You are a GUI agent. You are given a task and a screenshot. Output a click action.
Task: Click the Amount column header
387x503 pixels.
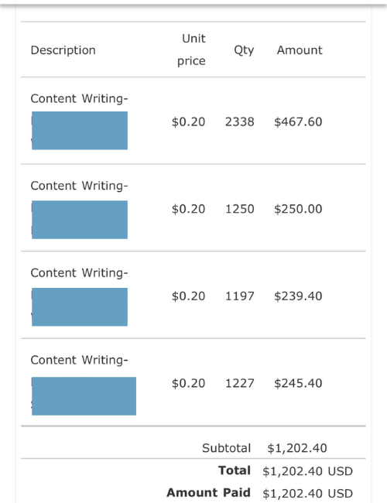[300, 50]
